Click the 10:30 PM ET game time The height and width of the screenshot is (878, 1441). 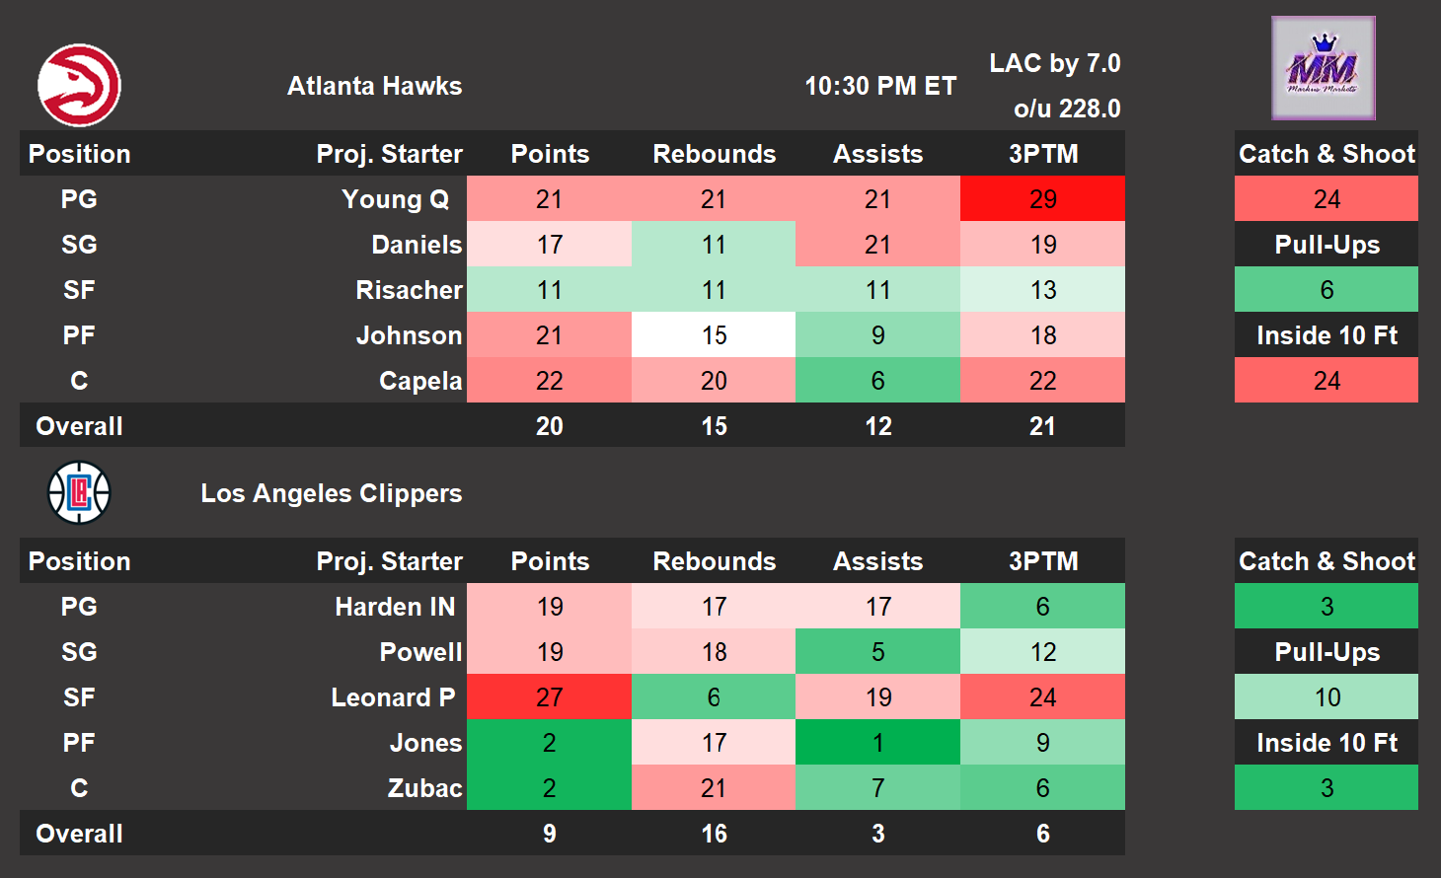[880, 86]
